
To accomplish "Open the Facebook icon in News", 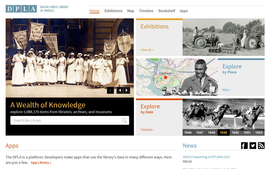I will [244, 146].
